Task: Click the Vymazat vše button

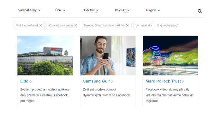Action: [x=144, y=25]
